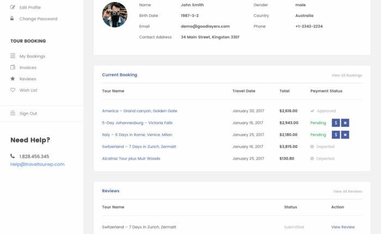The image size is (381, 234).
Task: Cancel the Italy 6 Days booking
Action: pos(345,134)
